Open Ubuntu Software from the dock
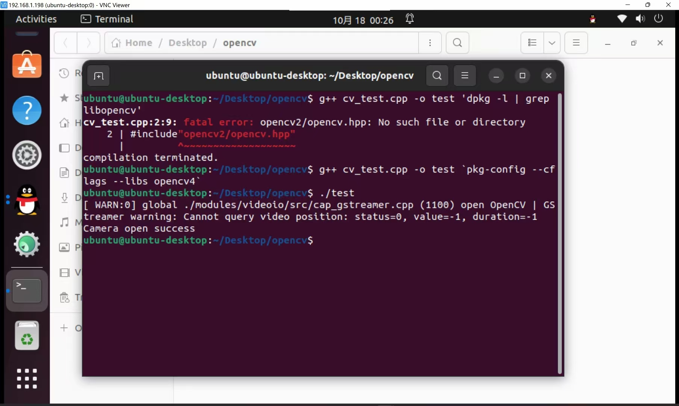Image resolution: width=679 pixels, height=406 pixels. coord(27,64)
